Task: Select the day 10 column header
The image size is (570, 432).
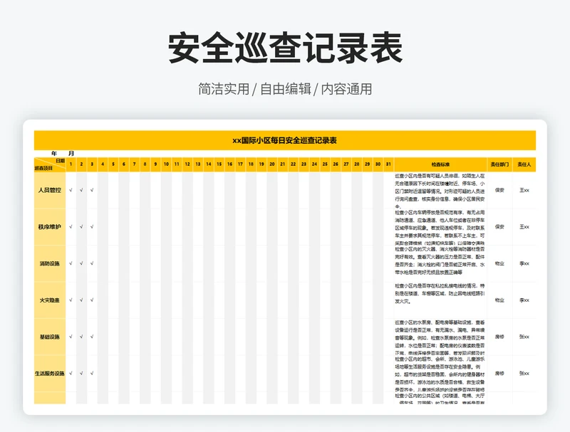Action: click(166, 164)
